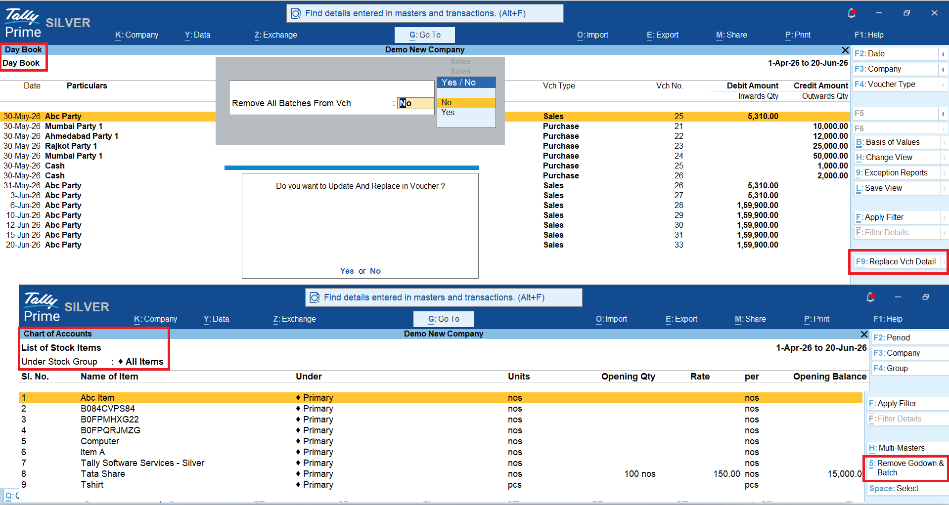
Task: Select the 'Ahmedabad Party 1' voucher row
Action: (425, 136)
